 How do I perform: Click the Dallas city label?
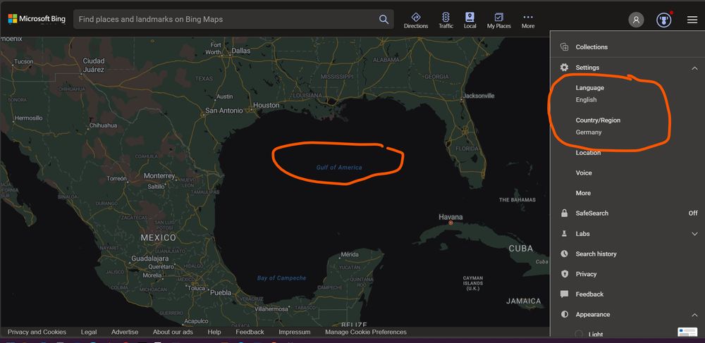241,51
